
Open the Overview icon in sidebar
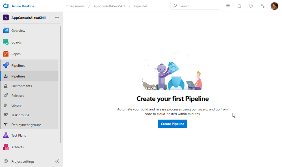tap(6, 31)
